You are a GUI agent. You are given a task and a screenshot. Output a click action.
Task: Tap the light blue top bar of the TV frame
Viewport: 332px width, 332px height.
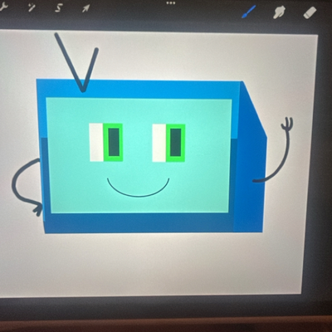point(139,89)
